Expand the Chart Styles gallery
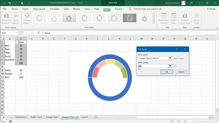The height and width of the screenshot is (123, 219). point(154,22)
